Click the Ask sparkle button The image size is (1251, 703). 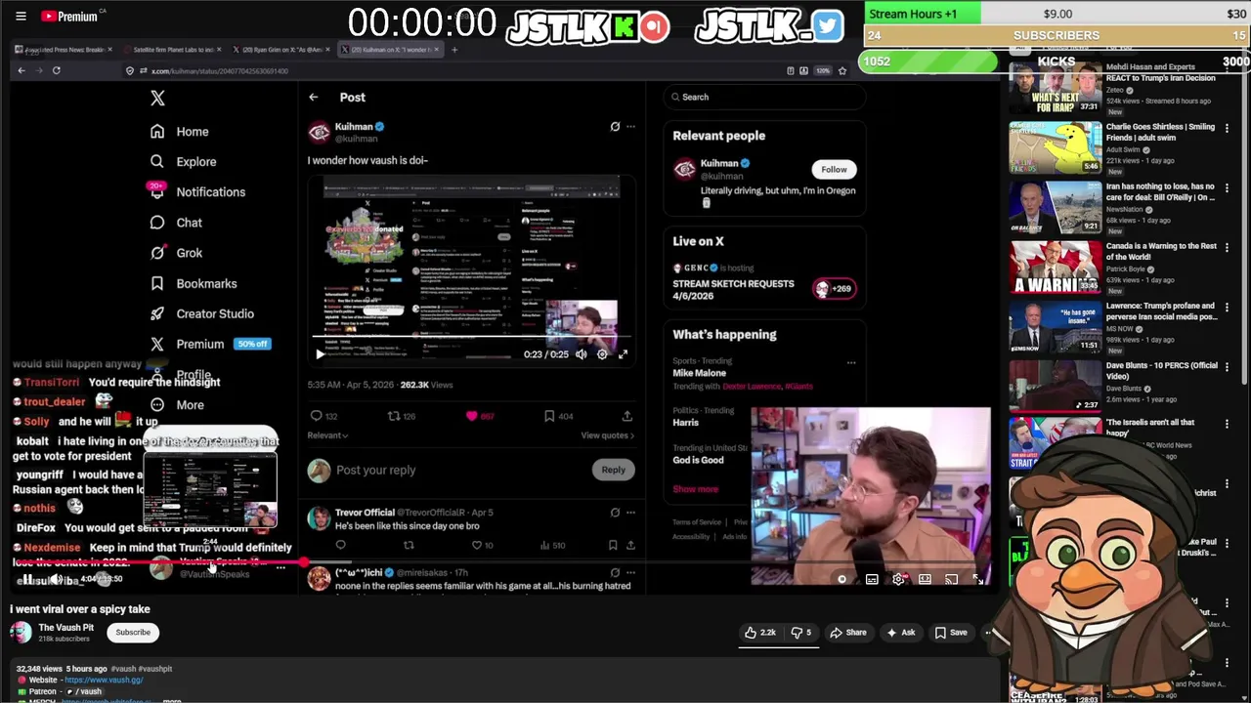[900, 633]
